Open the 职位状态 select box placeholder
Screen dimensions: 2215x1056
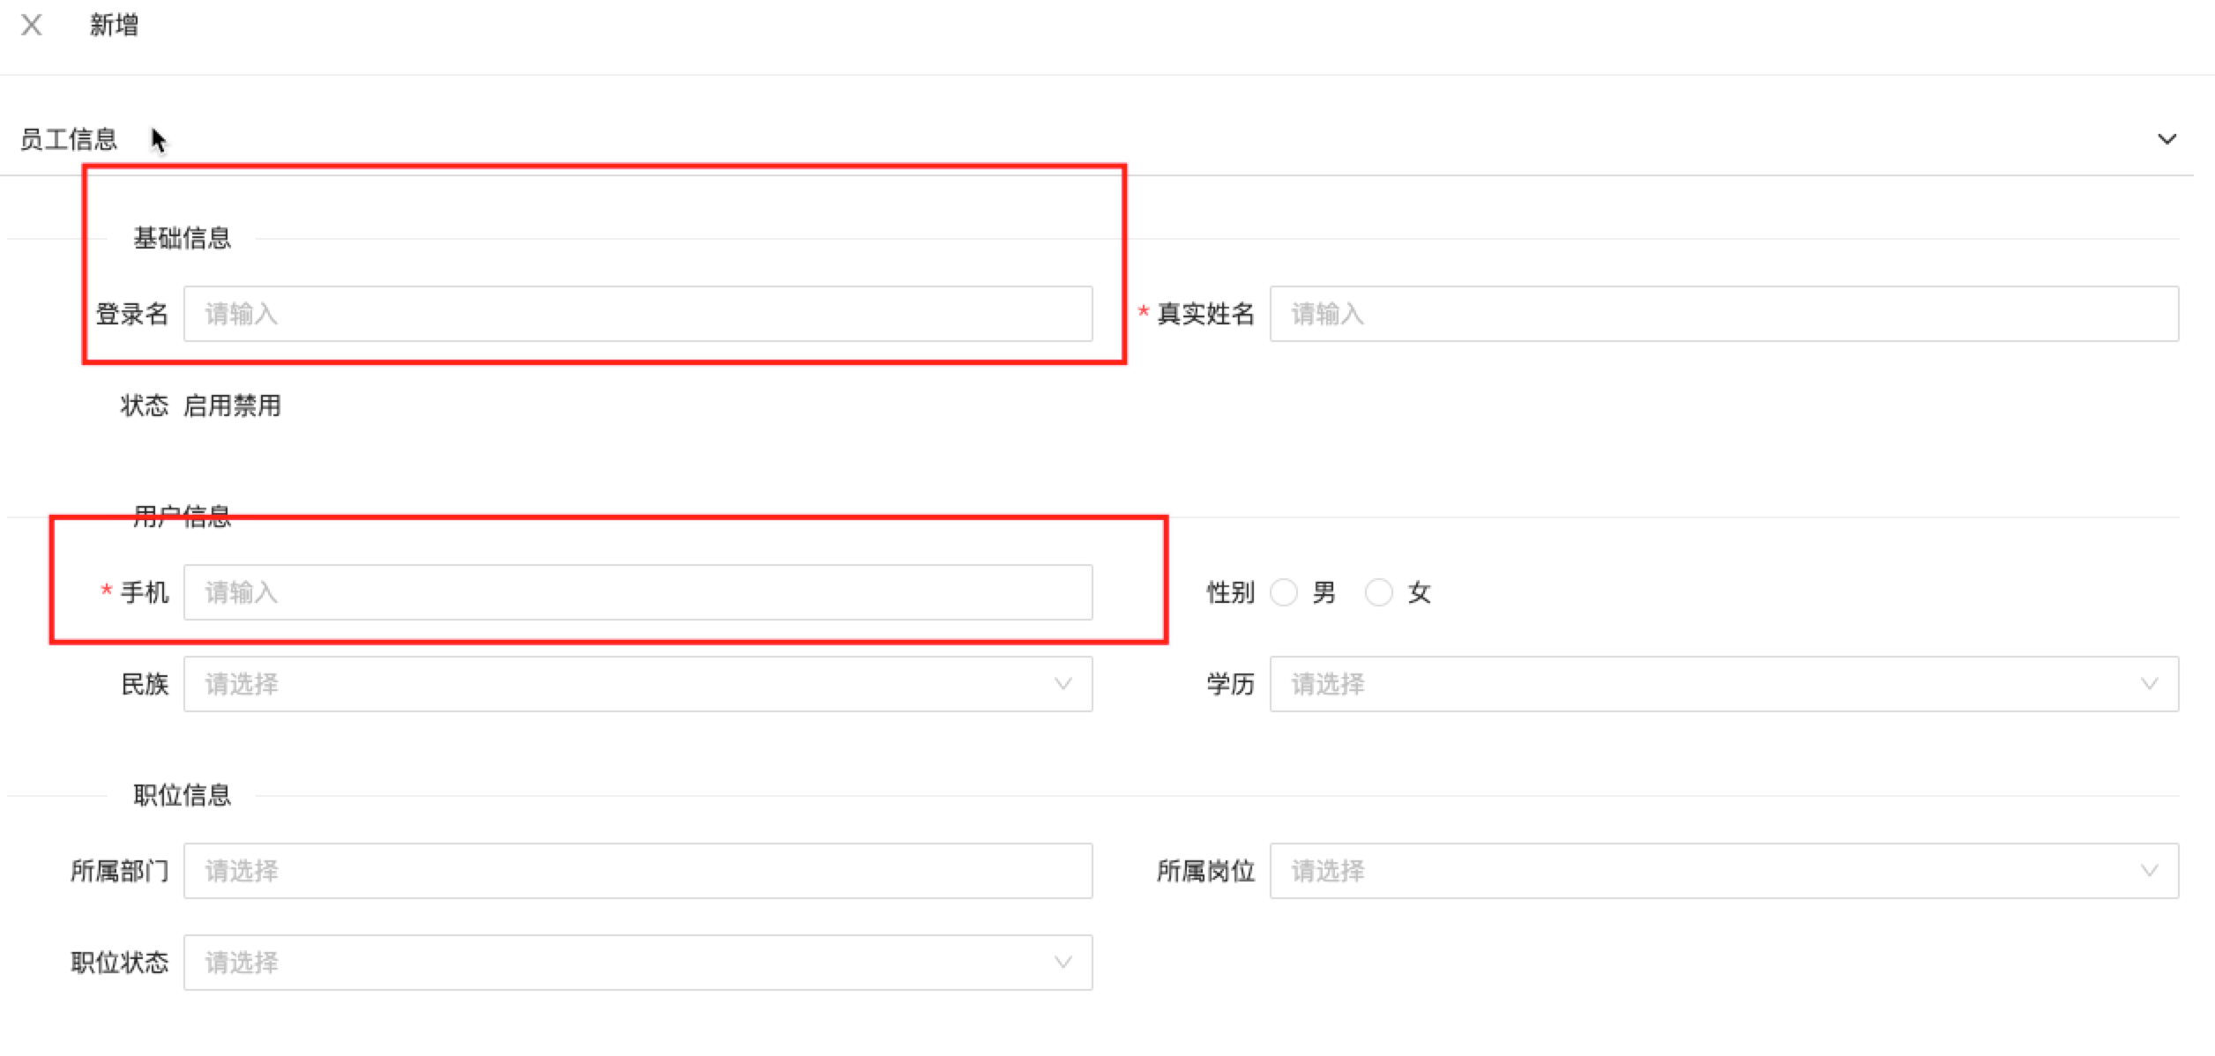(617, 963)
